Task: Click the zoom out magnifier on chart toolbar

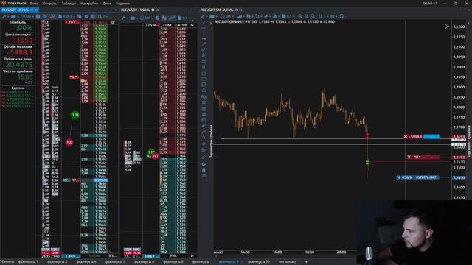Action: point(306,16)
